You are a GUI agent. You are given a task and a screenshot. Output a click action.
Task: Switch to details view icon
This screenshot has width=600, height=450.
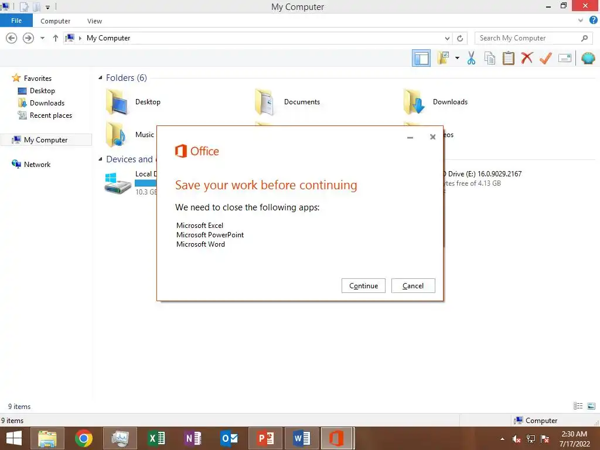tap(578, 406)
